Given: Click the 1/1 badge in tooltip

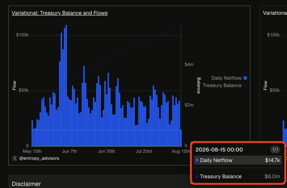Looking at the screenshot, I should tap(275, 150).
